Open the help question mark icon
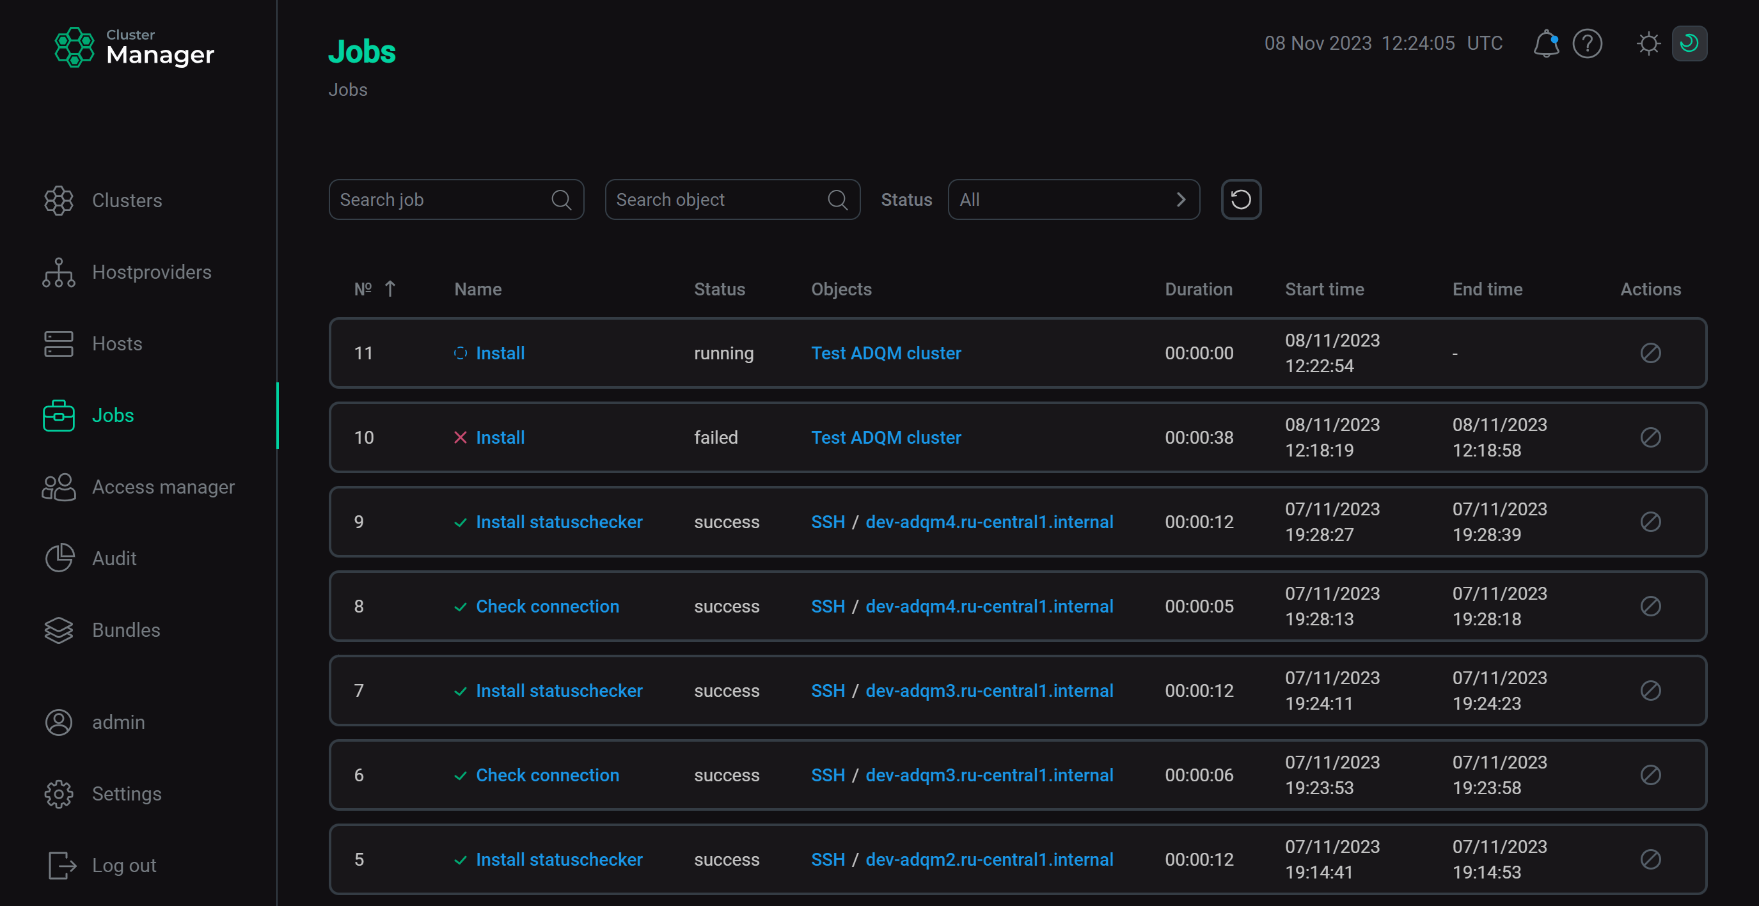This screenshot has width=1759, height=906. point(1587,43)
